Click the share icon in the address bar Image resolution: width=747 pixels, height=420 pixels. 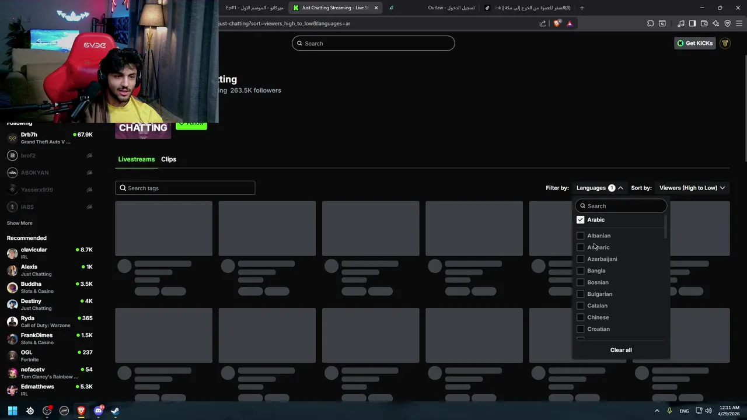click(543, 23)
